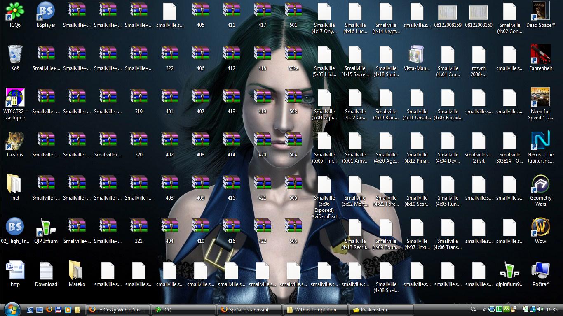
Task: Select the Geometry Wars shortcut
Action: [540, 184]
